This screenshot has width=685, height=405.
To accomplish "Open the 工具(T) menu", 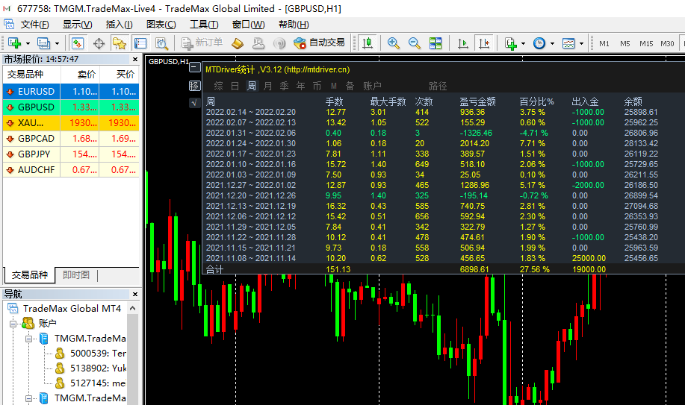I will tap(204, 25).
